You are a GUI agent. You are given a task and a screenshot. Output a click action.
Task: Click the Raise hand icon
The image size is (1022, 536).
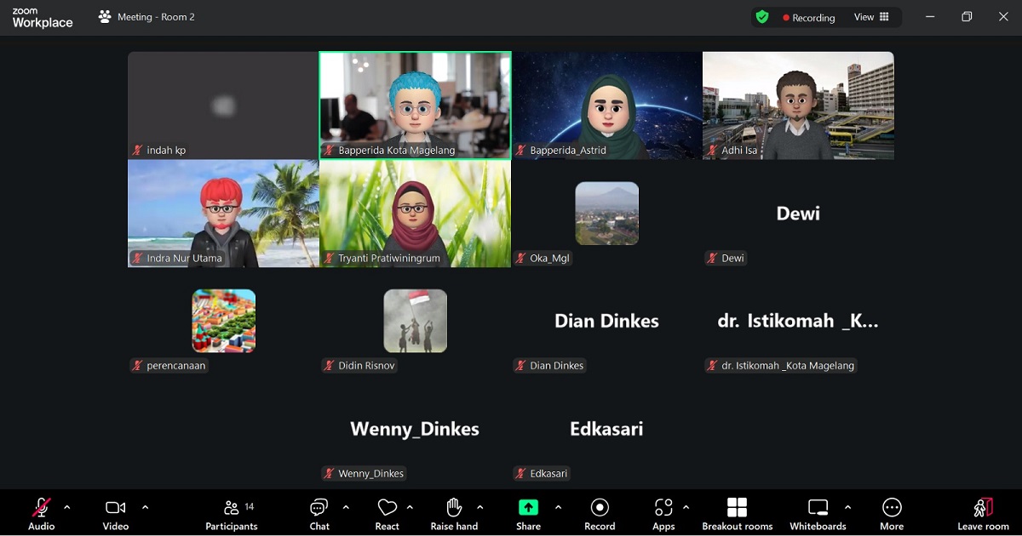[x=454, y=507]
